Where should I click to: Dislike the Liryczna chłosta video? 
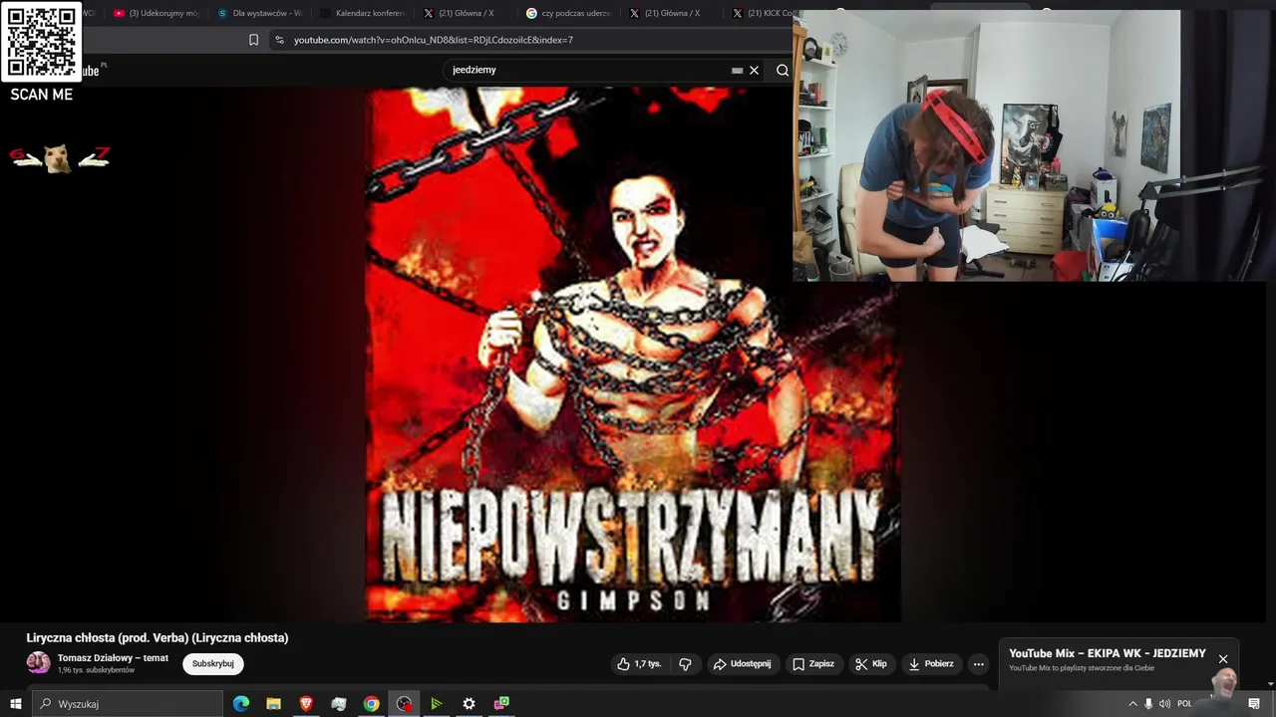(685, 664)
